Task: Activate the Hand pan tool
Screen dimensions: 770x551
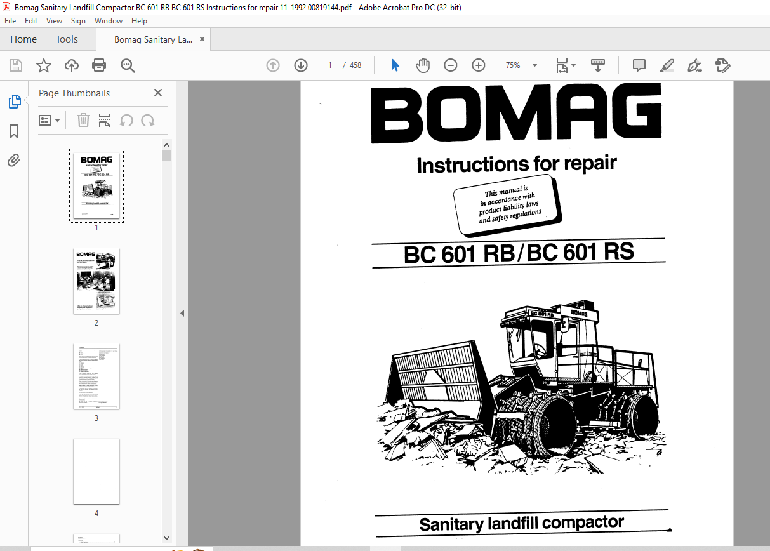Action: (x=423, y=65)
